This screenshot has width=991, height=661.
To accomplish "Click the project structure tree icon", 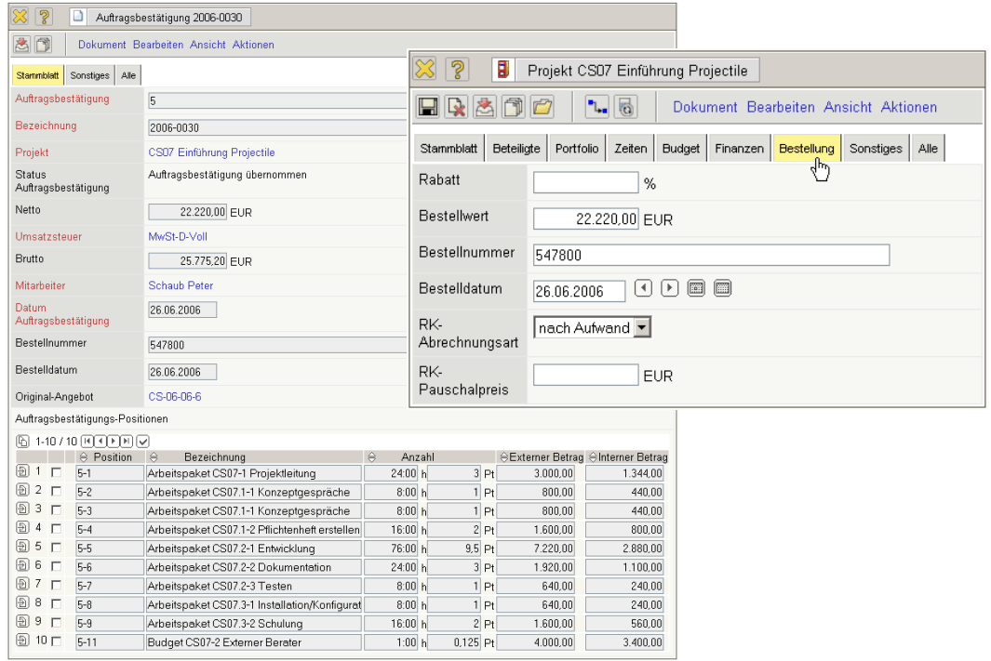I will coord(596,107).
